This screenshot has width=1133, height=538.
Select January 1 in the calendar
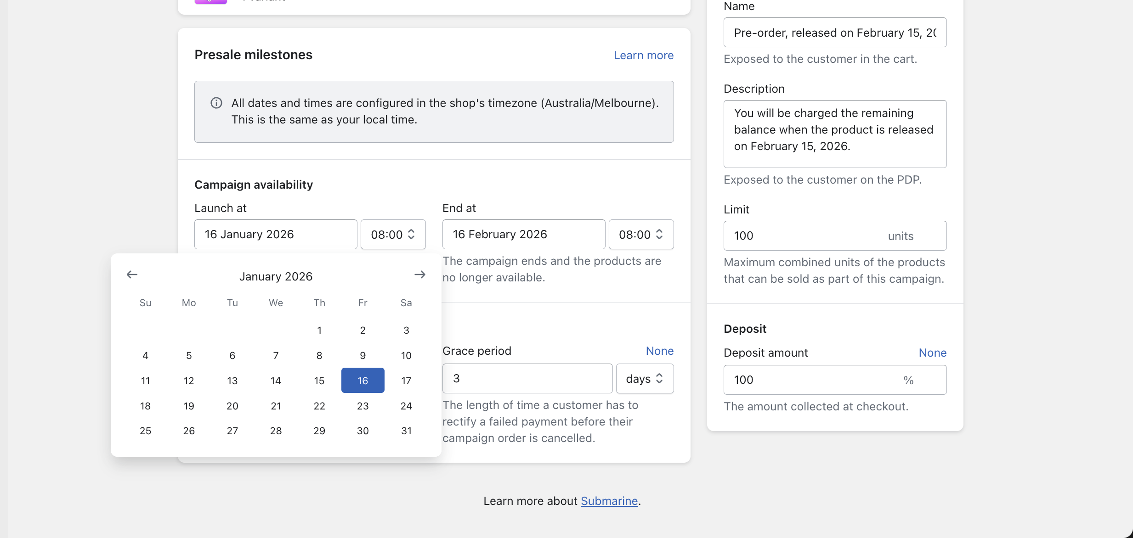(x=319, y=330)
